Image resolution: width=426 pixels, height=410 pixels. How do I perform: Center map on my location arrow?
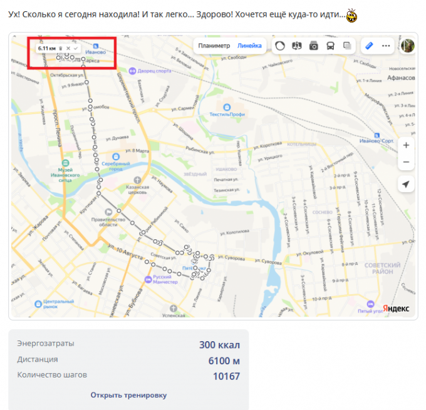406,184
